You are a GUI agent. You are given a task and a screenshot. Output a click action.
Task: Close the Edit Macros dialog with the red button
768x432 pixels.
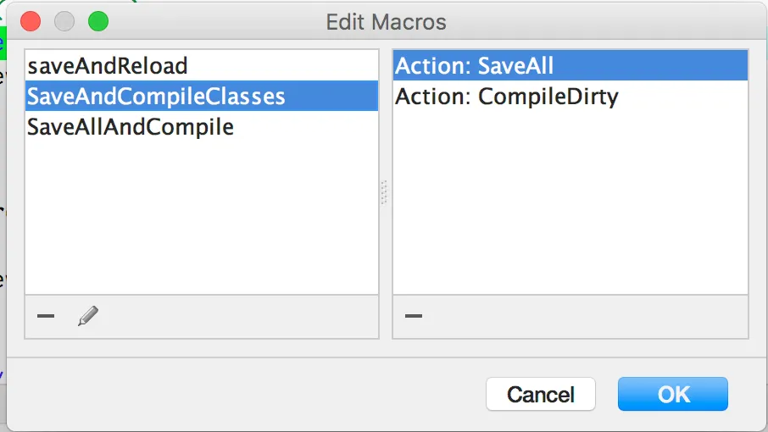[x=30, y=21]
